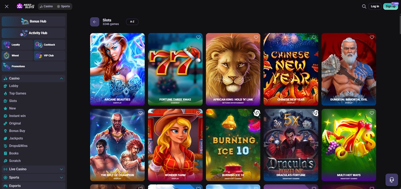This screenshot has height=189, width=401.
Task: Open the Bonus Hub
Action: coord(33,21)
